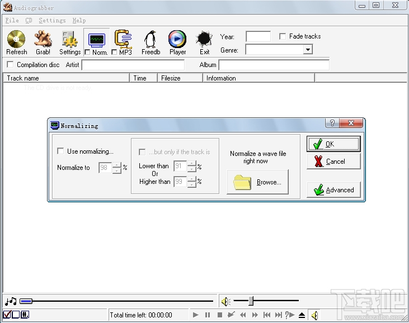This screenshot has height=323, width=409.
Task: Click the '#.' track numbering icon
Action: (25, 315)
